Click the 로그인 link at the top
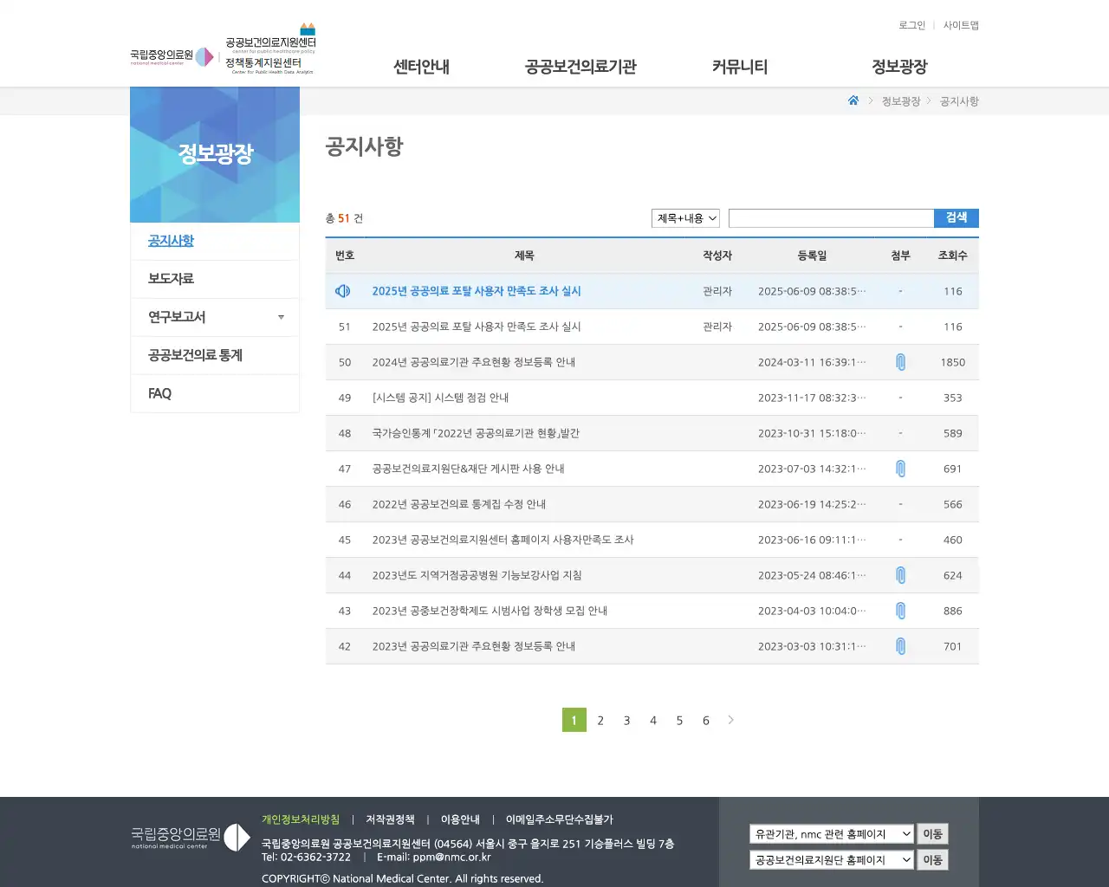 pyautogui.click(x=911, y=25)
